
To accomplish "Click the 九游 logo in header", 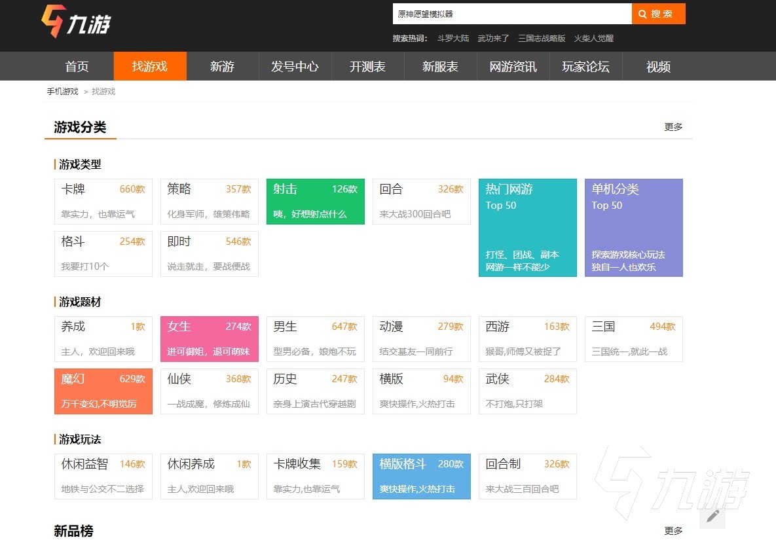I will click(x=76, y=22).
